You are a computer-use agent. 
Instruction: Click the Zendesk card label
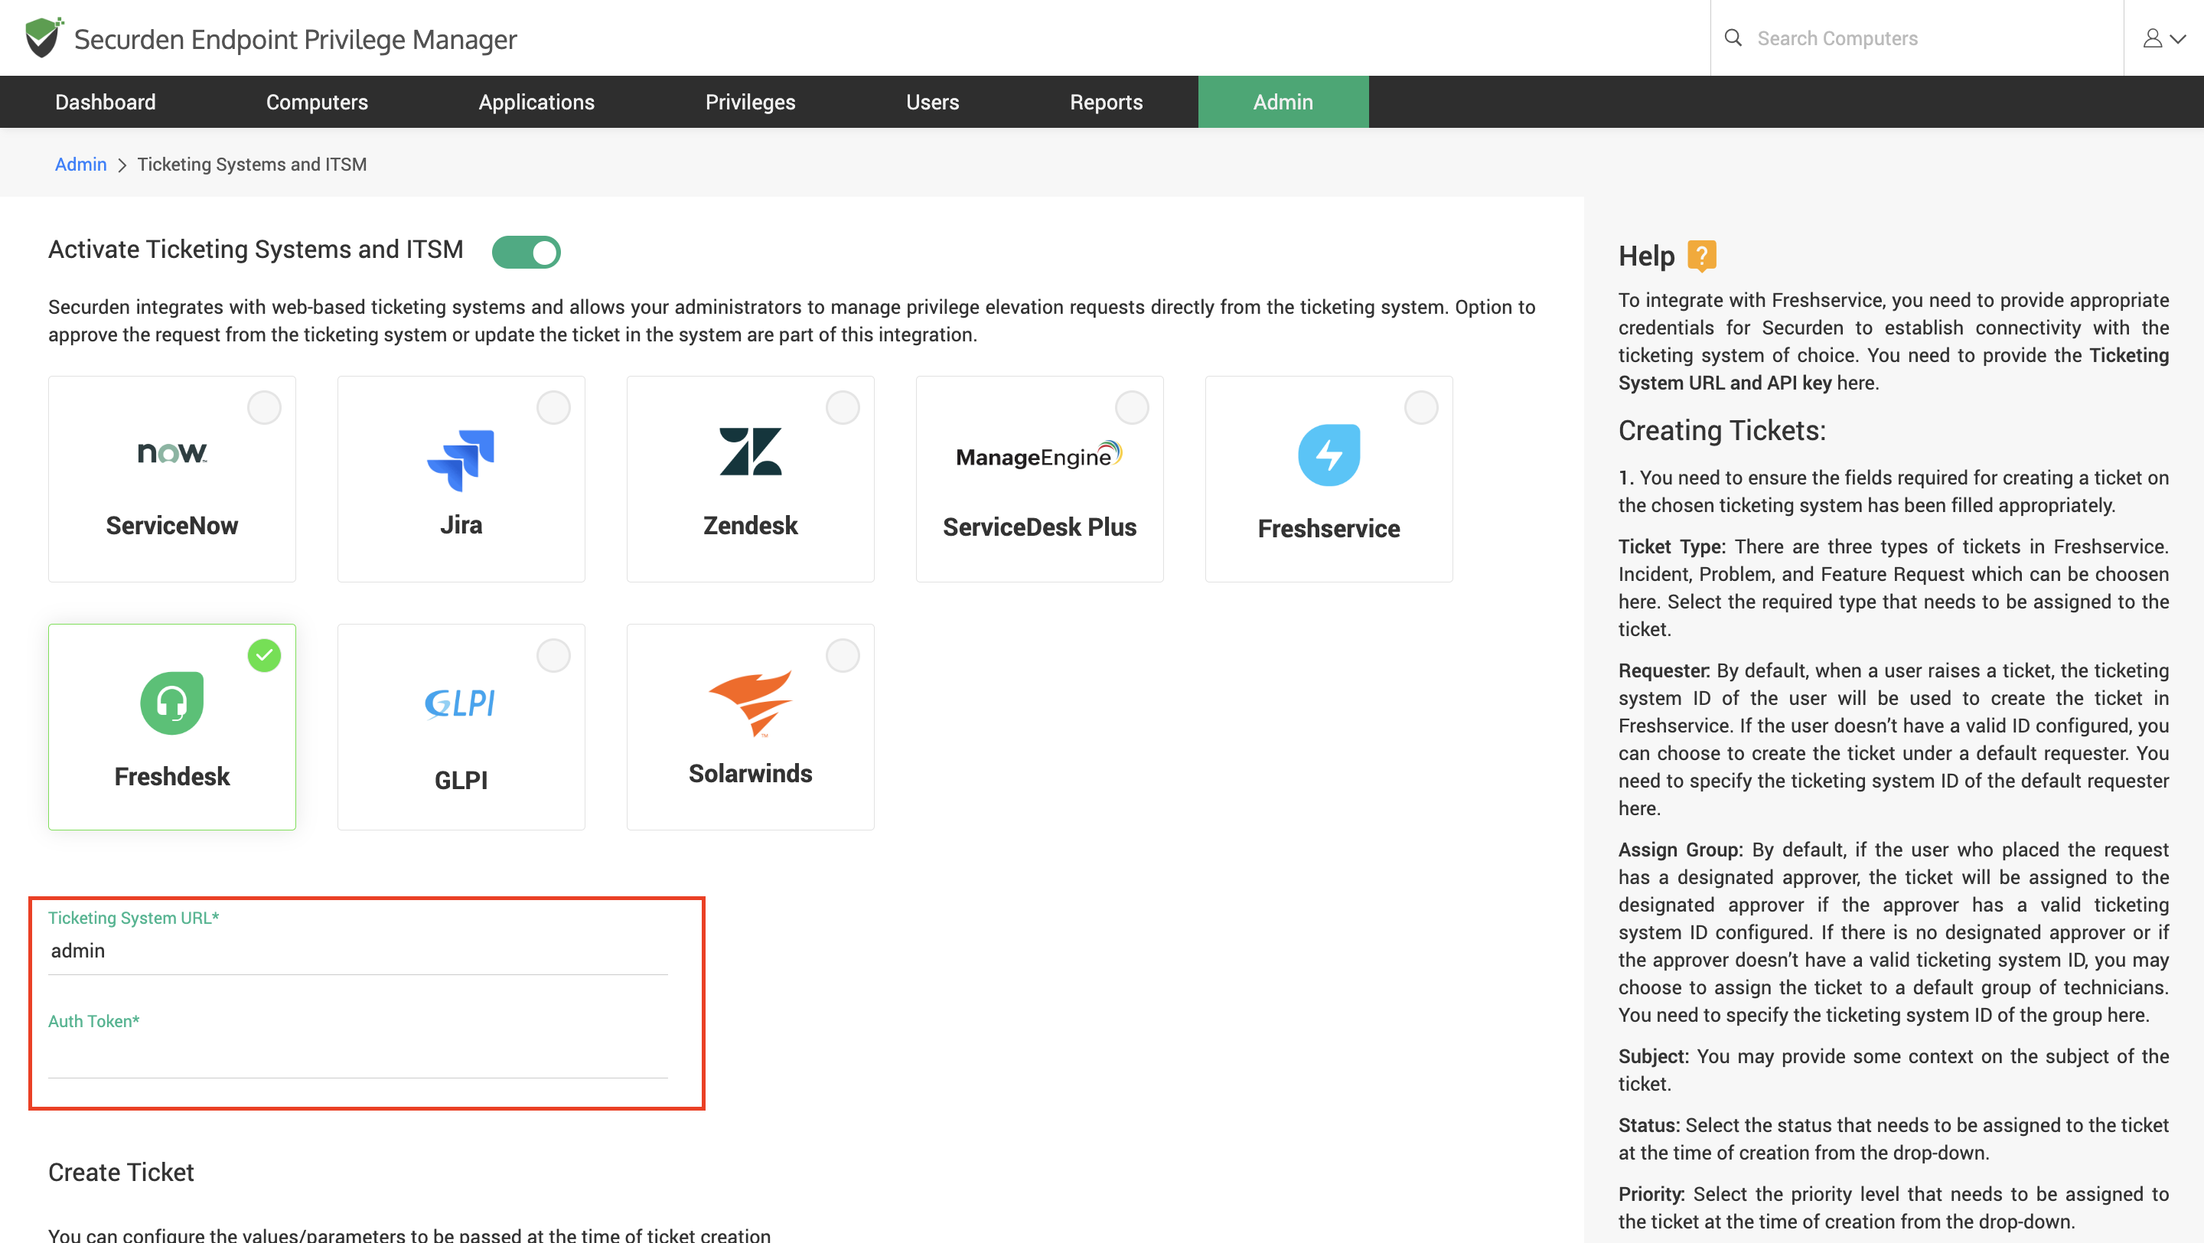pos(750,525)
